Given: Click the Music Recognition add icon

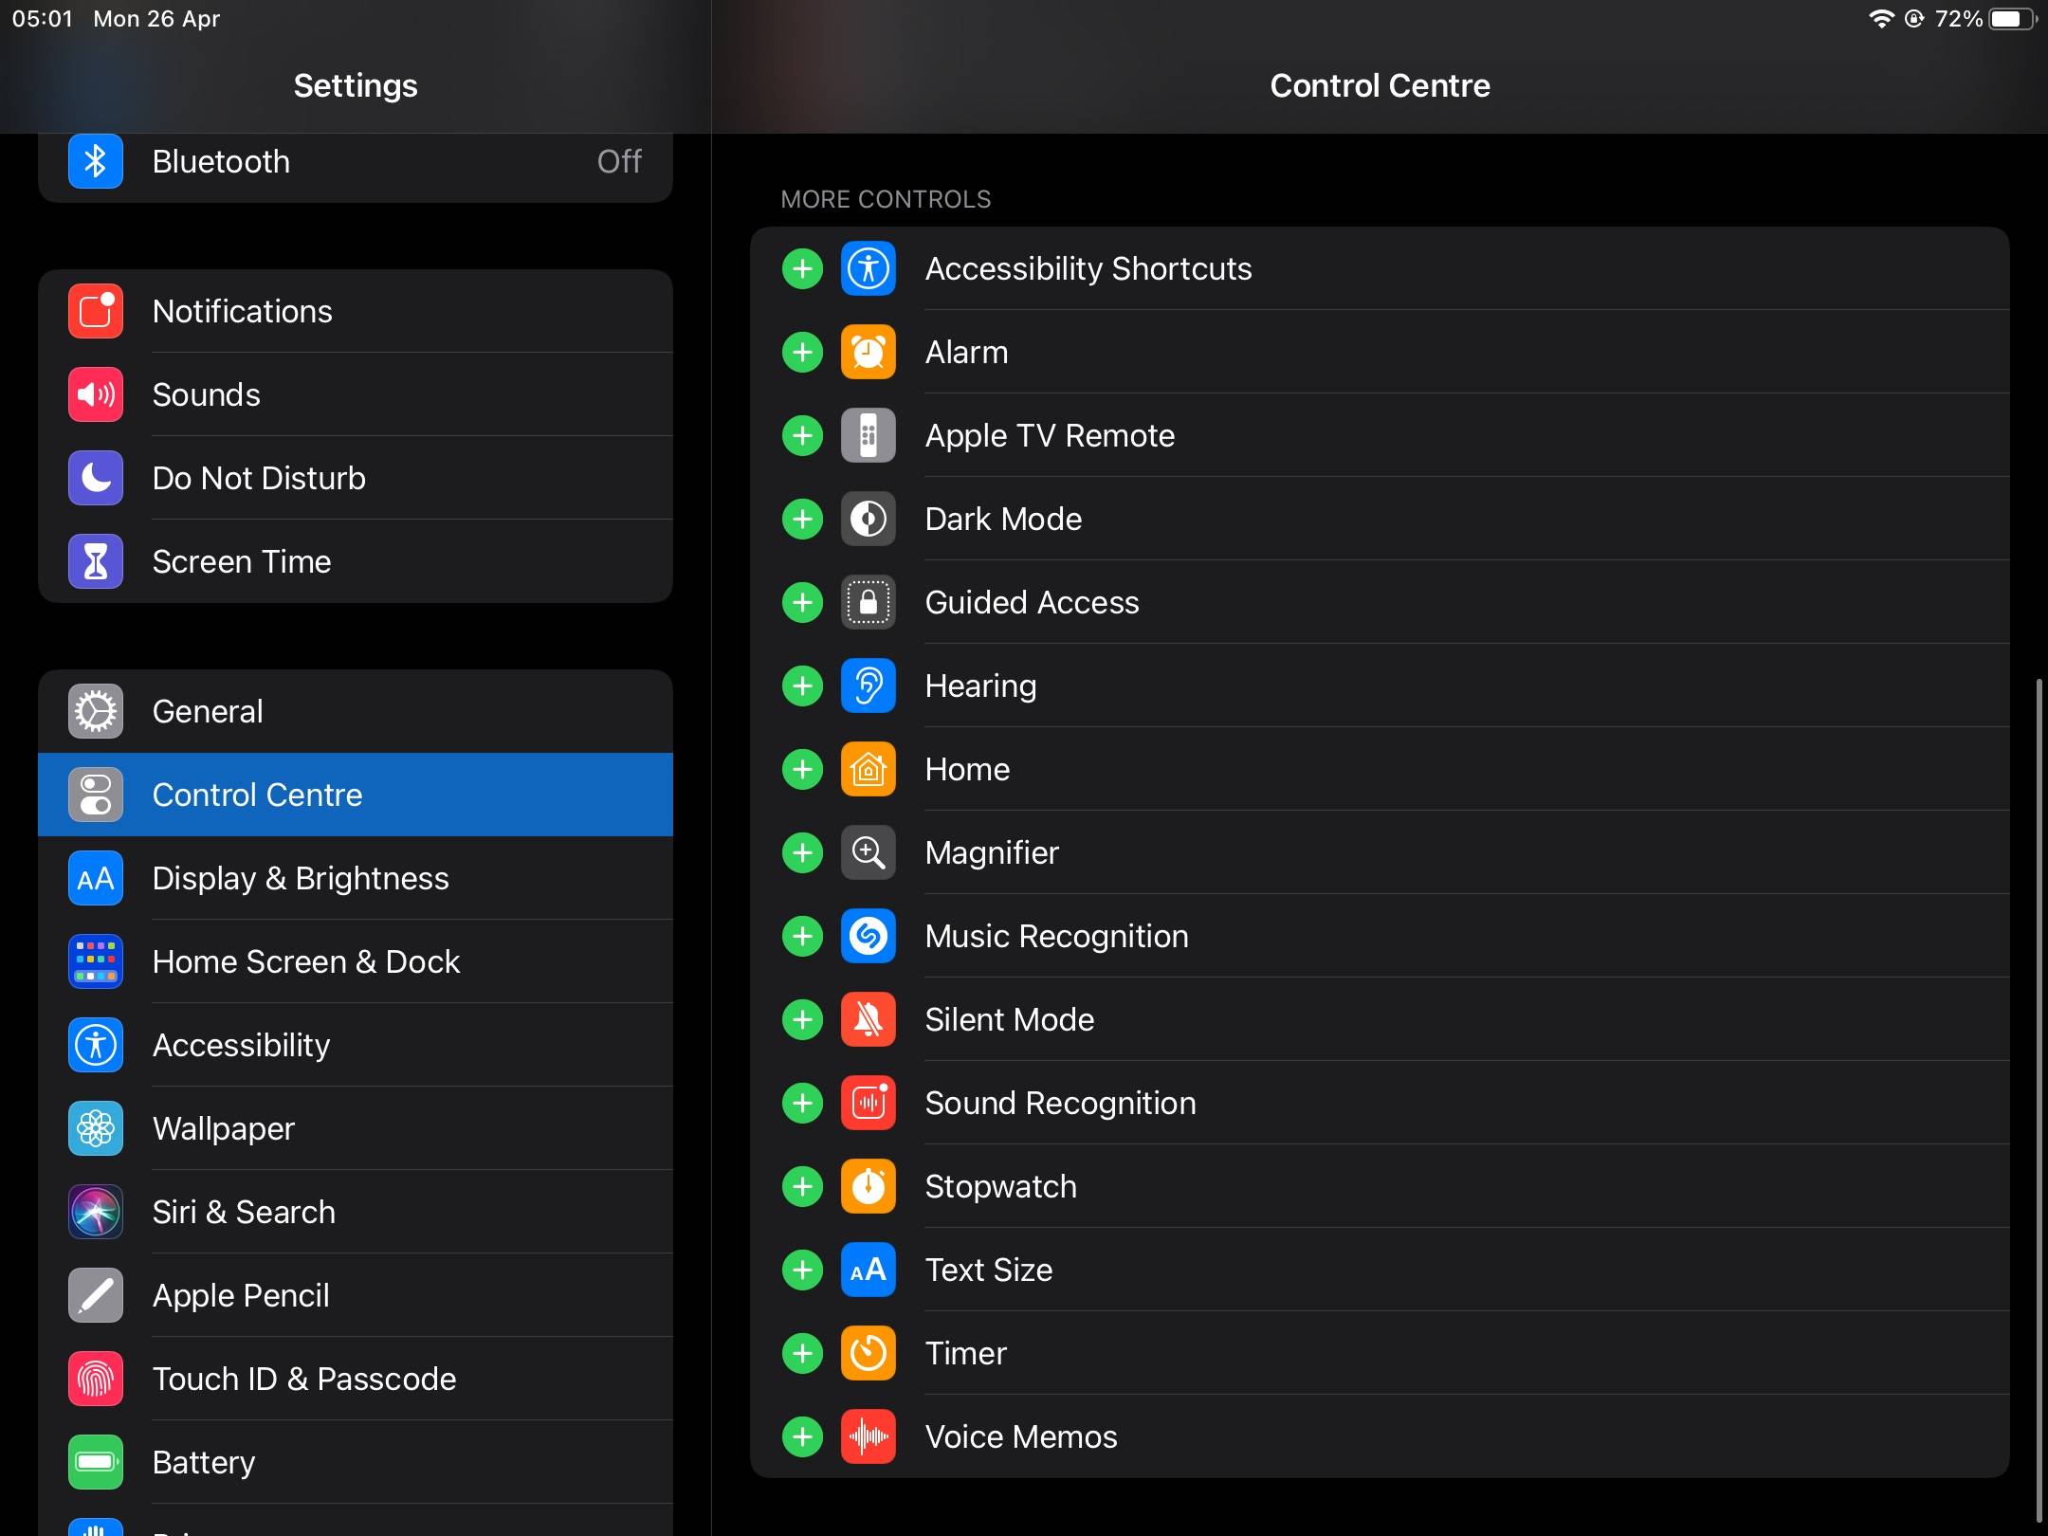Looking at the screenshot, I should tap(803, 936).
